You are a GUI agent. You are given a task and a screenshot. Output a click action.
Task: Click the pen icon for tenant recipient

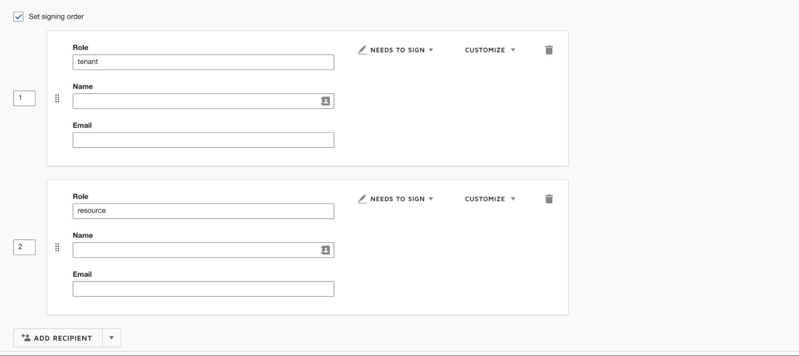coord(362,50)
